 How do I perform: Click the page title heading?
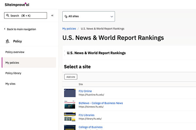click(113, 38)
